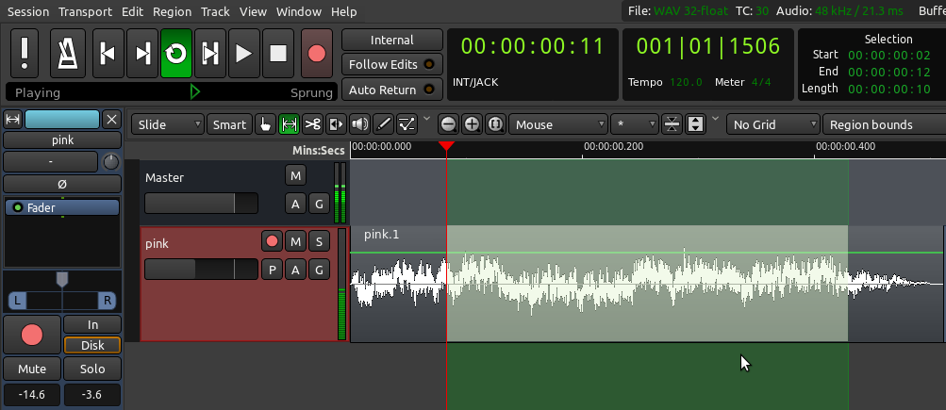
Task: Open the Help menu
Action: [x=344, y=11]
